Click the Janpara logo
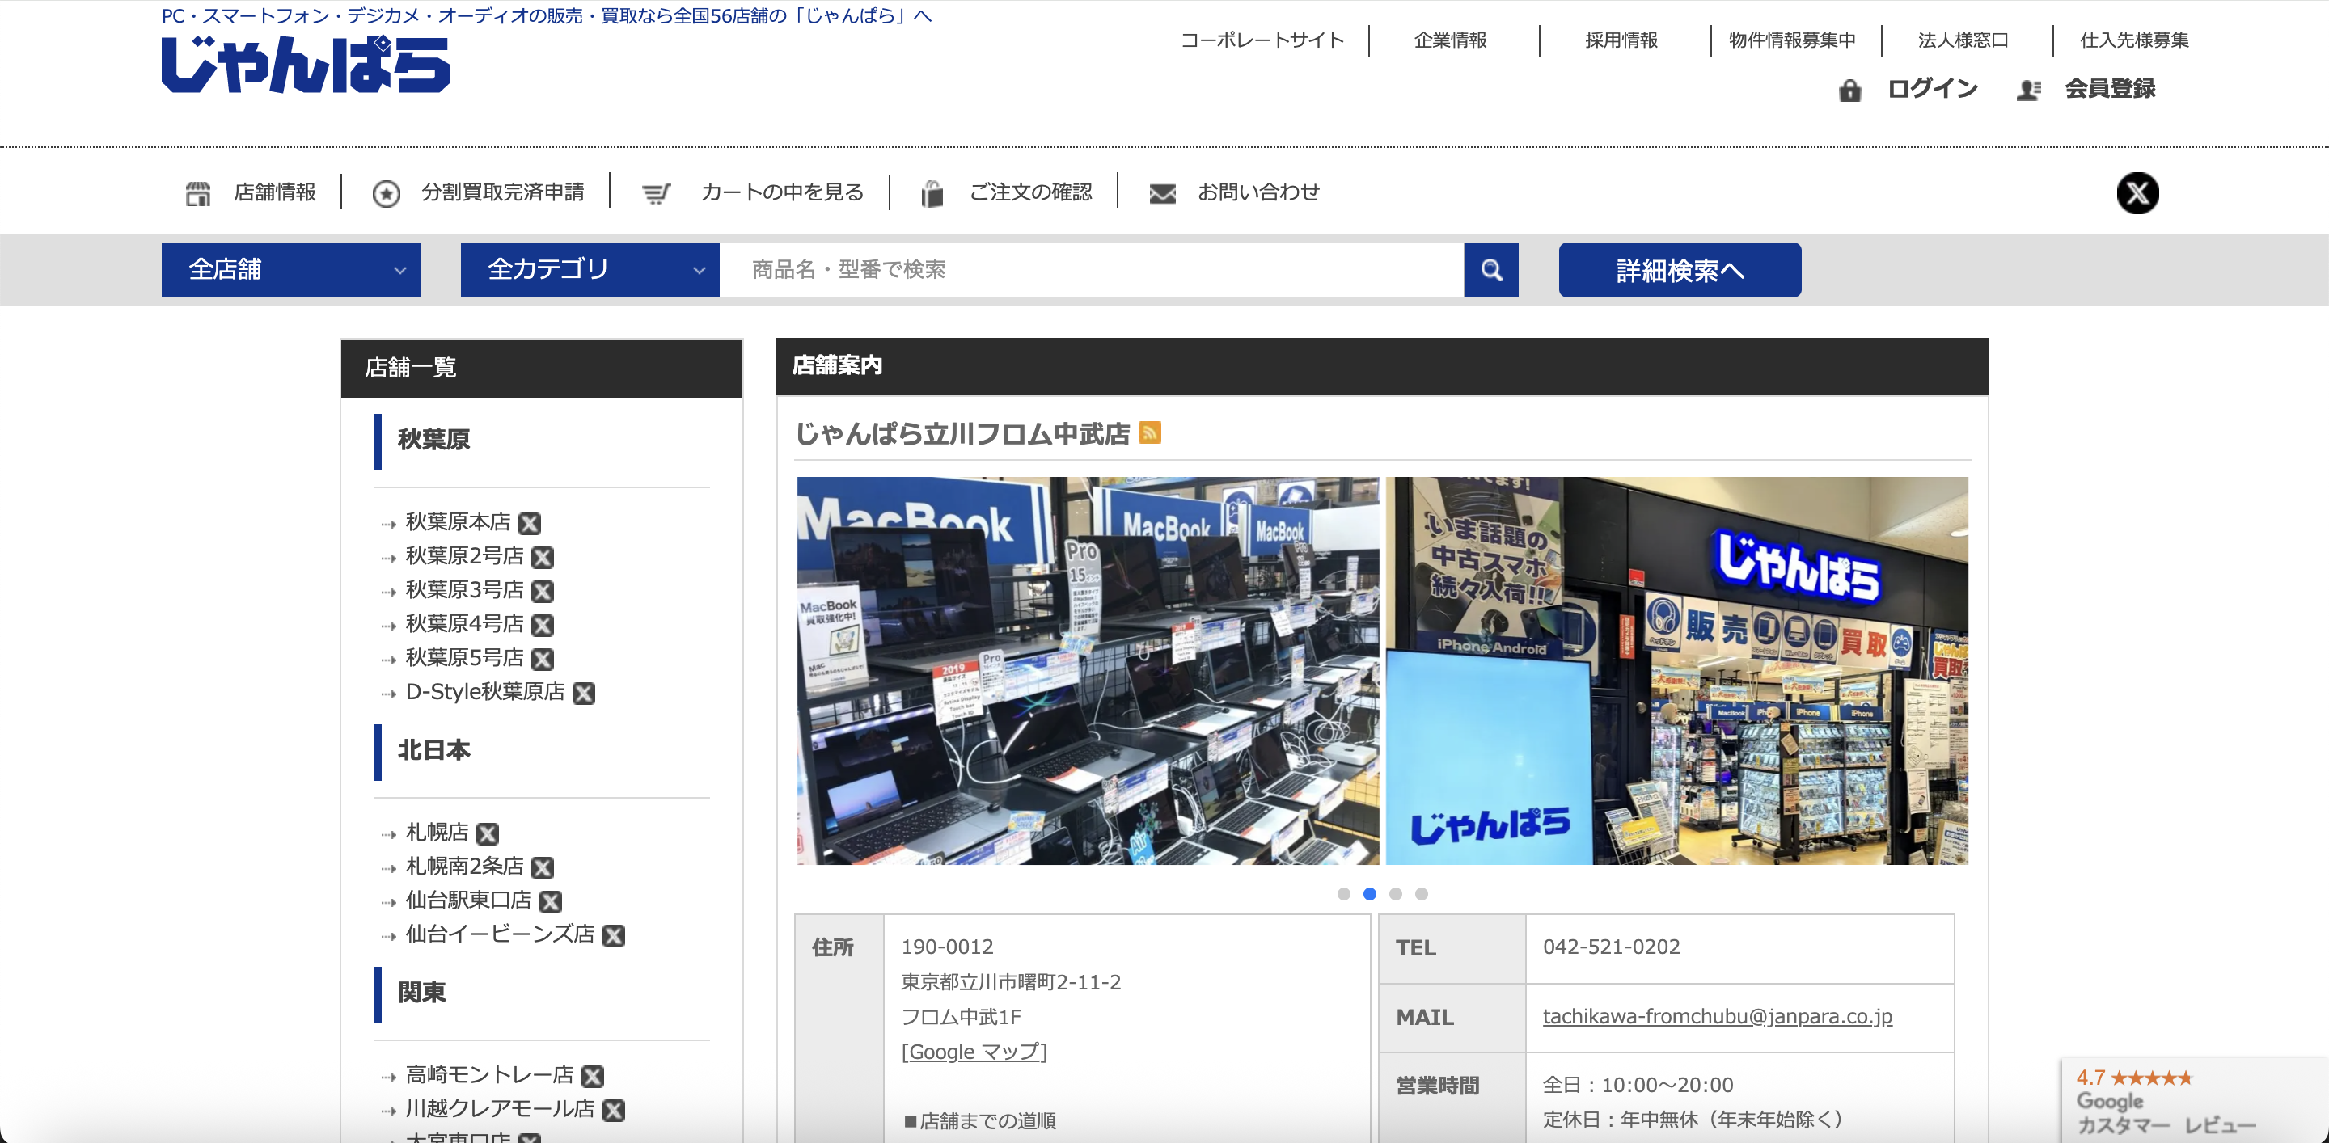Screen dimensions: 2329x1143 pyautogui.click(x=306, y=64)
